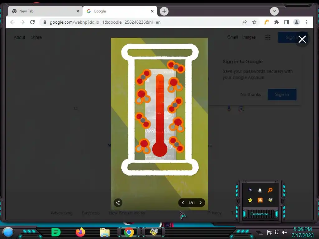Go to previous doodle slide
This screenshot has height=239, width=319.
tap(183, 203)
